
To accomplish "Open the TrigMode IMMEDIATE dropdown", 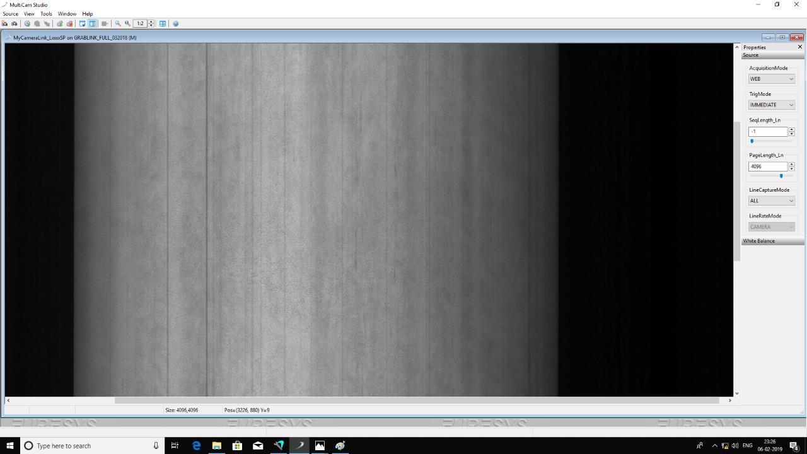I will click(x=772, y=105).
